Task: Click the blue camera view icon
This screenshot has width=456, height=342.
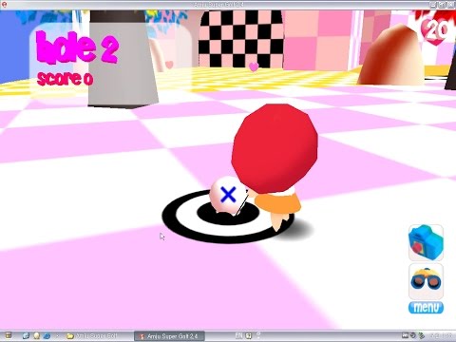Action: click(426, 242)
